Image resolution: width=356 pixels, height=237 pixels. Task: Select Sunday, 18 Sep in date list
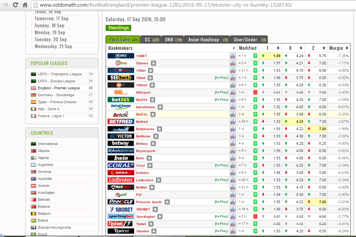(49, 26)
